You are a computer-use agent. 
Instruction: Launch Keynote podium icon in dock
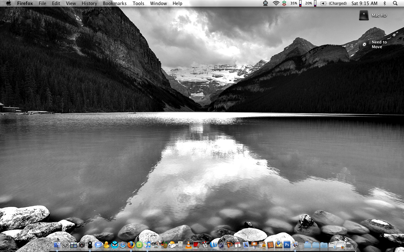pos(254,245)
